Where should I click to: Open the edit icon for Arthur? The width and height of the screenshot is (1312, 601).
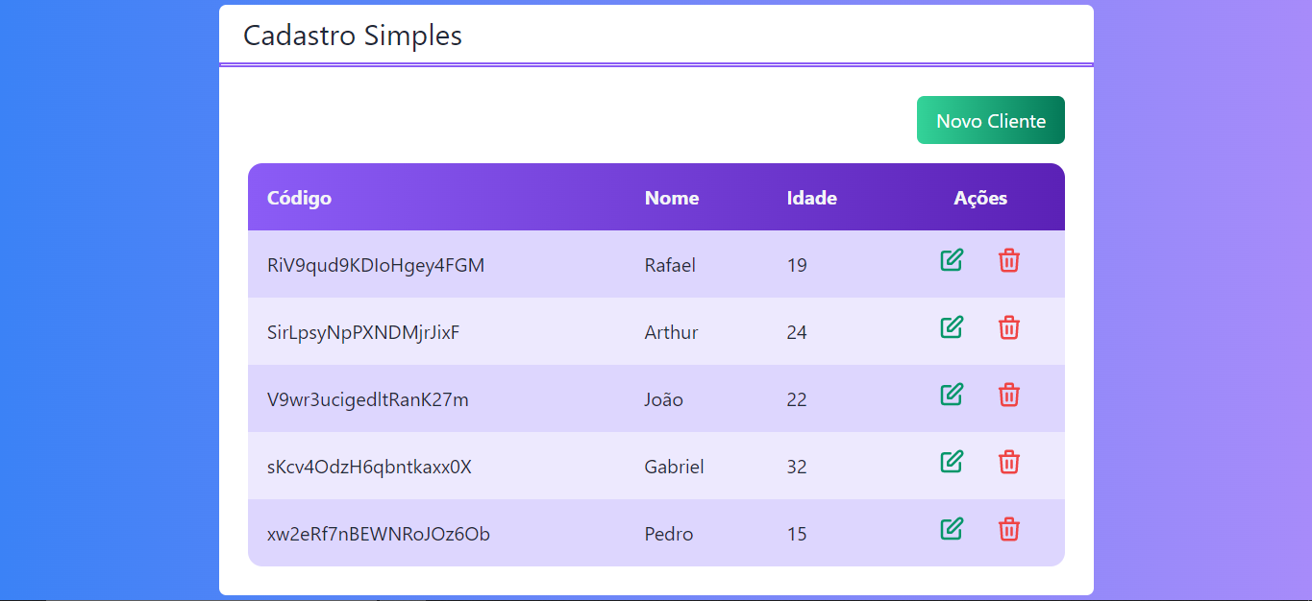(952, 326)
